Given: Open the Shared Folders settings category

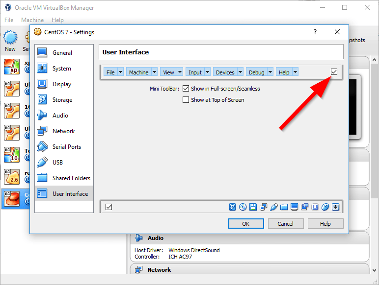Looking at the screenshot, I should tap(64, 178).
